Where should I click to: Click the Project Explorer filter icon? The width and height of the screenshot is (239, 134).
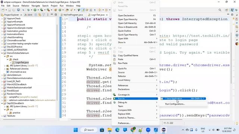pyautogui.click(x=44, y=15)
